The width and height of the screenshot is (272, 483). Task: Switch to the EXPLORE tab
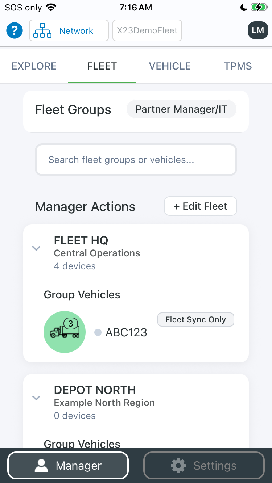(x=34, y=66)
